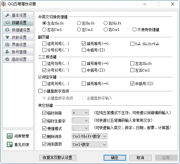Screen dimensions: 180x164
Task: Click the shortcut icon beside 快捷键设置
Action: [7, 30]
